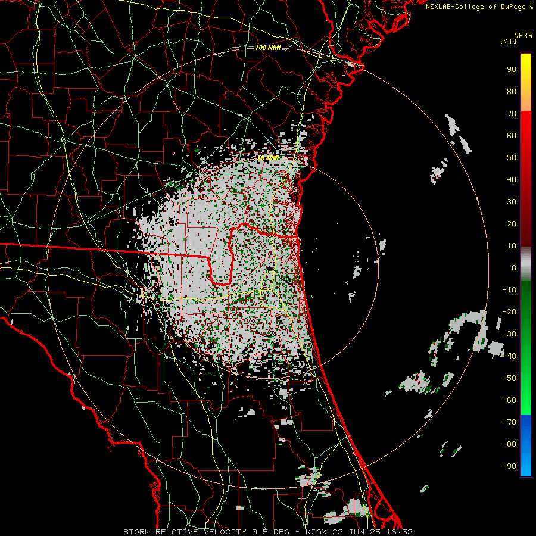The image size is (536, 536).
Task: Click the 100 NMI range ring label
Action: click(268, 48)
